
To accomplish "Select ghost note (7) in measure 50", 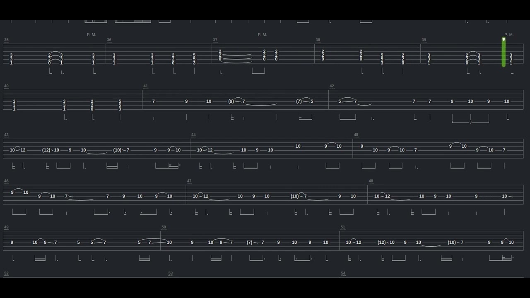I will tap(250, 243).
